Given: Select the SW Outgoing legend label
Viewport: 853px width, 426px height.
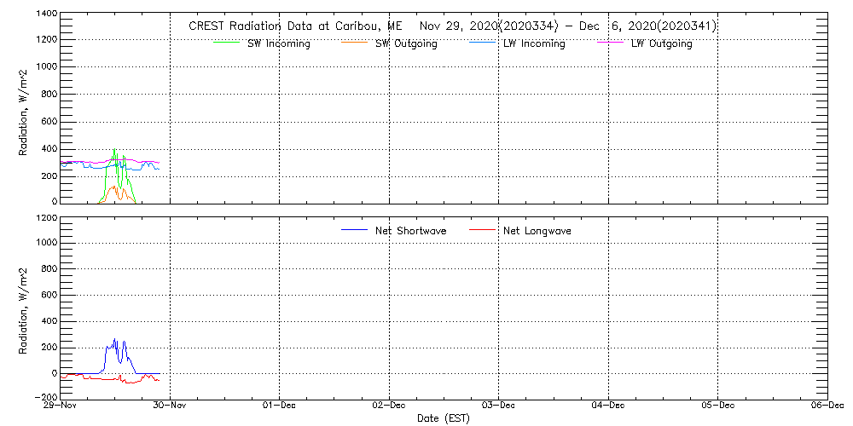Looking at the screenshot, I should (x=406, y=43).
